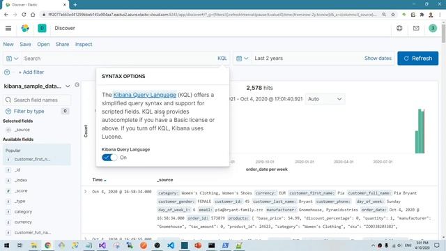Open the user account avatar
The height and width of the screenshot is (251, 446).
[433, 28]
